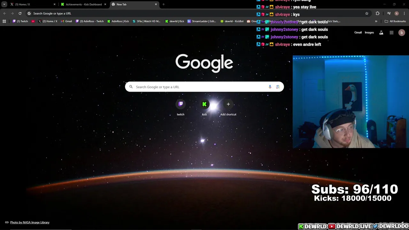Open the Extensions puzzle icon
The image size is (409, 230).
(378, 13)
